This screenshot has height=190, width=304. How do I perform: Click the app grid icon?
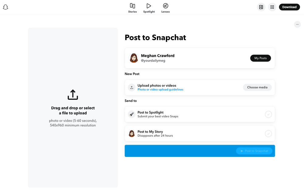pyautogui.click(x=272, y=7)
